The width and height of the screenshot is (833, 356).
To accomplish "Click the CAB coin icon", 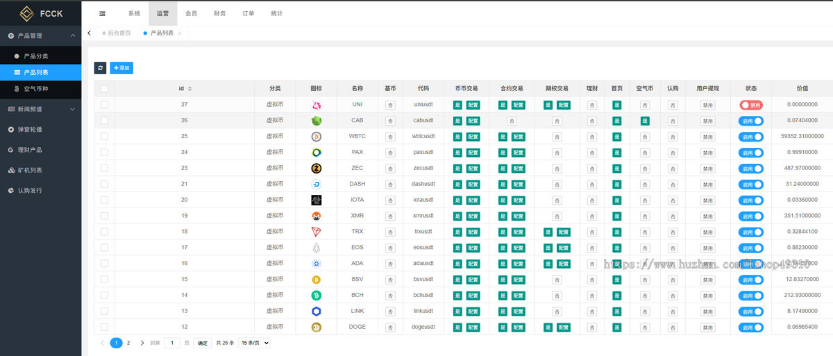I will [x=317, y=121].
